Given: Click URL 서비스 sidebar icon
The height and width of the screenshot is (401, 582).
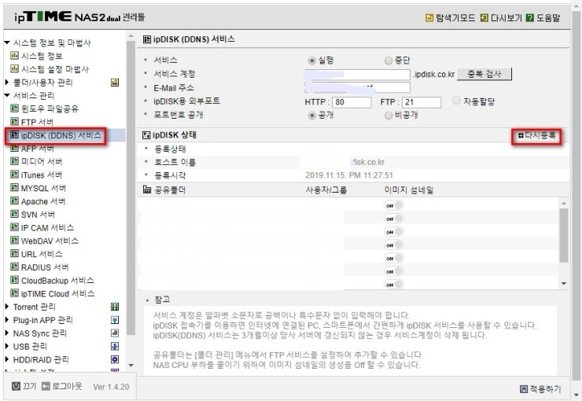Looking at the screenshot, I should coord(14,254).
